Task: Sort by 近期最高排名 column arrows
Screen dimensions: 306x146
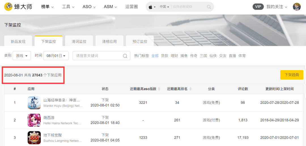Action: click(x=190, y=89)
